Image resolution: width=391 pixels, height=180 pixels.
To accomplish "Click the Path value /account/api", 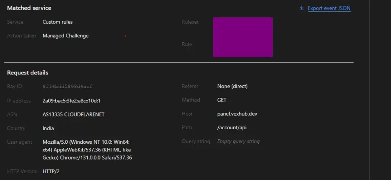I will tap(232, 128).
